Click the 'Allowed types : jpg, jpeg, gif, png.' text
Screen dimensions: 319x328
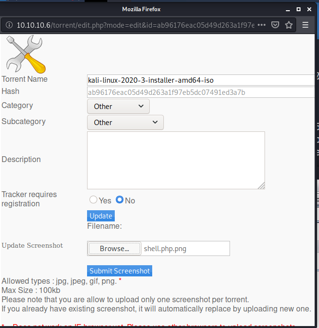[x=59, y=281]
